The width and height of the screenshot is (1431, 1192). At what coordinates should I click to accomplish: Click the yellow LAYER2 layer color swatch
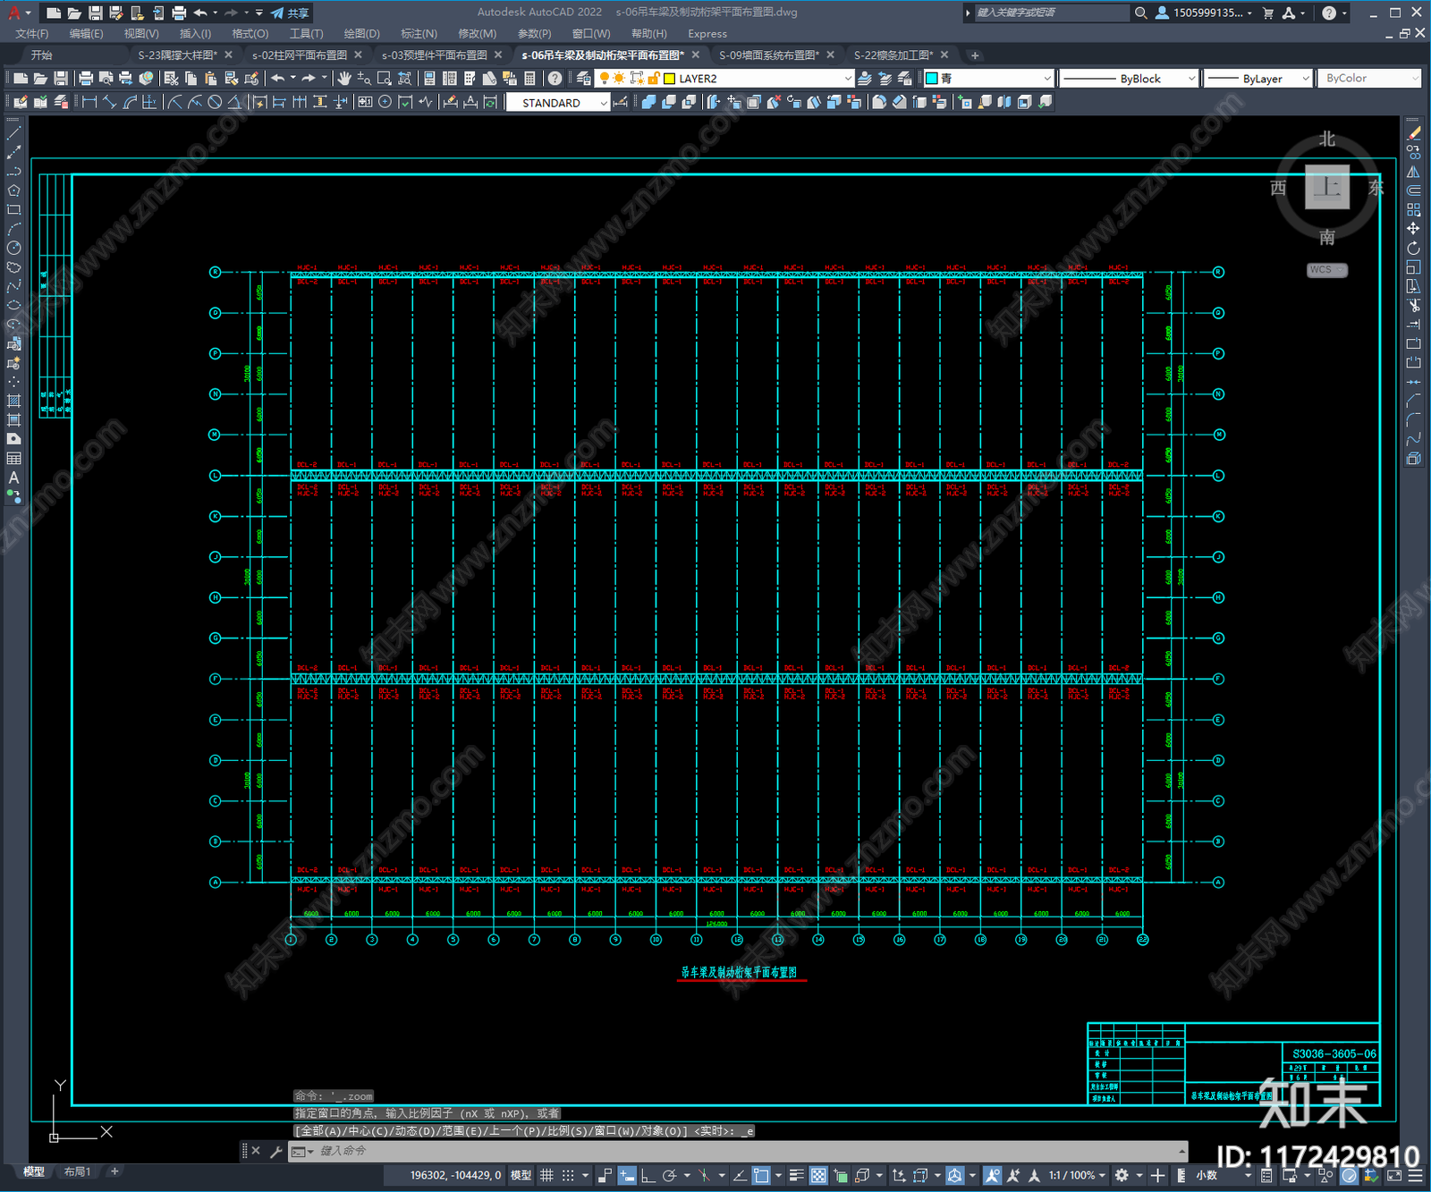click(x=669, y=79)
